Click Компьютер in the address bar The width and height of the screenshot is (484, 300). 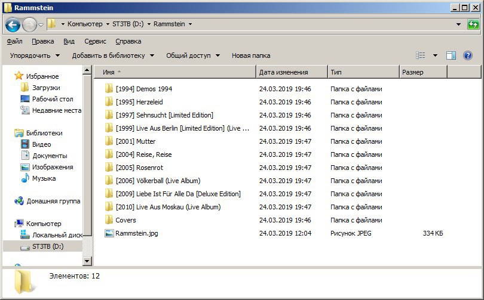coord(85,24)
